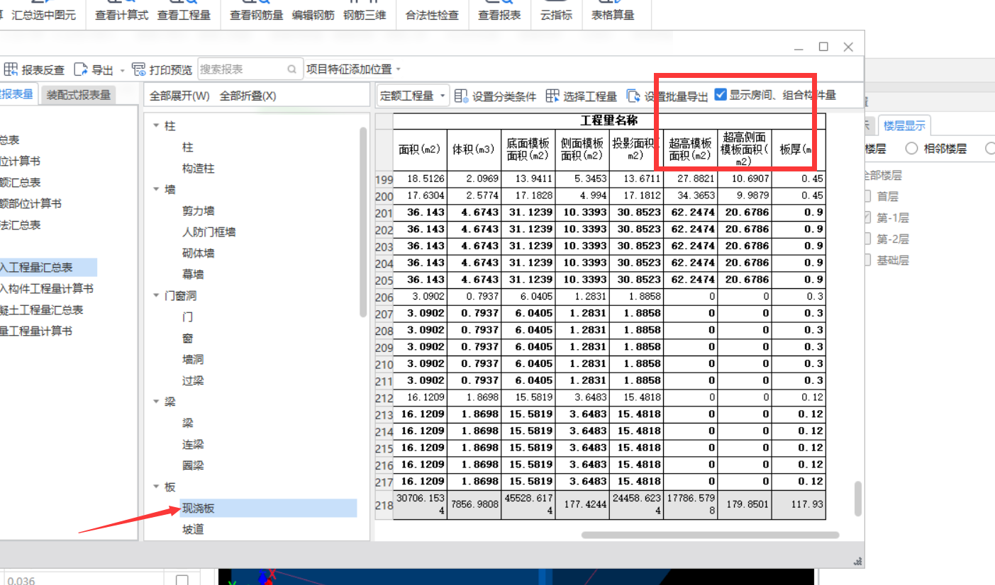The height and width of the screenshot is (585, 995).
Task: Toggle 显示房间、组合构件量 checkbox
Action: pos(721,94)
